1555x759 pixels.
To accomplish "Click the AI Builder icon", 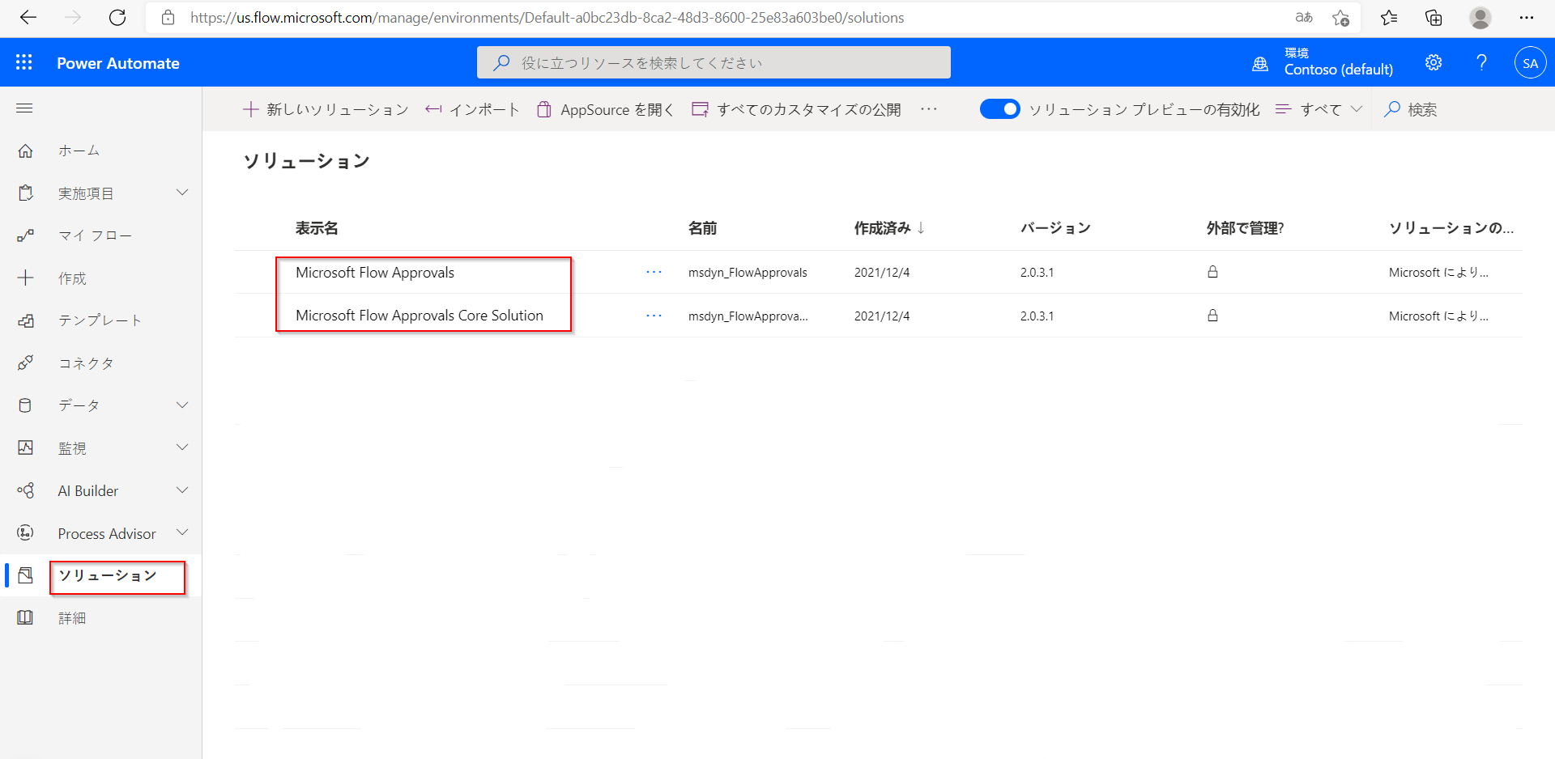I will pos(25,490).
